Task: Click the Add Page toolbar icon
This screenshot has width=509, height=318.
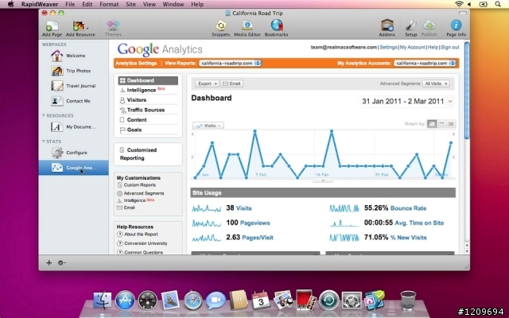Action: click(52, 29)
